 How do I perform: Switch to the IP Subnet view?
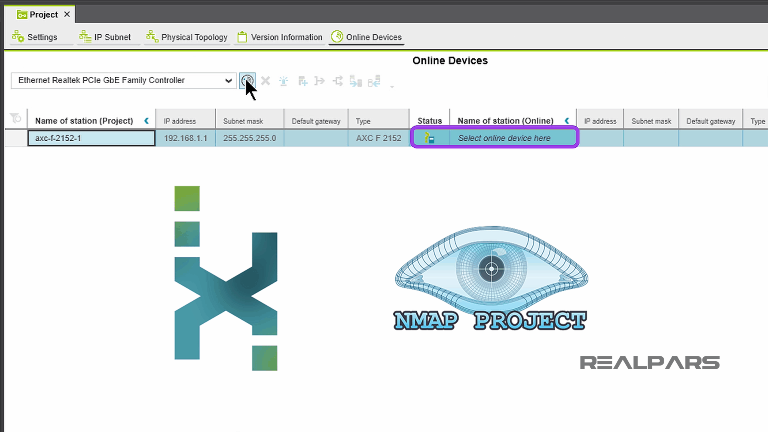point(108,37)
